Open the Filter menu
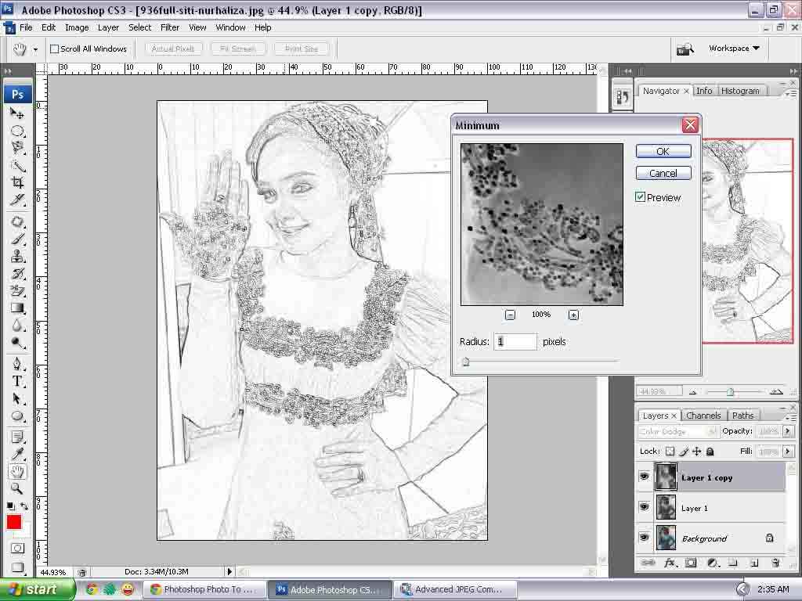802x601 pixels. [x=170, y=27]
